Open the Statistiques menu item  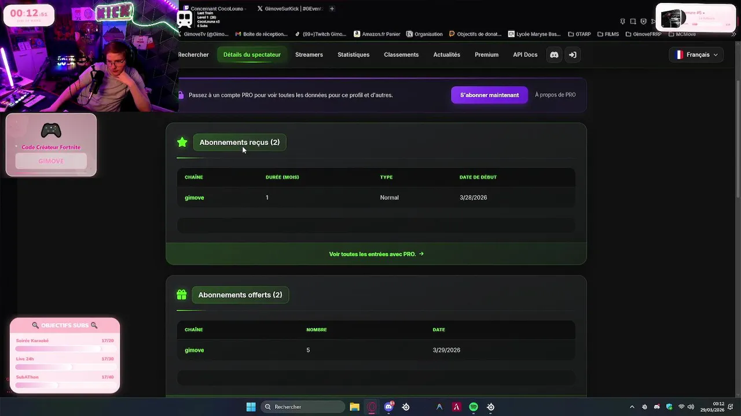[x=353, y=55]
